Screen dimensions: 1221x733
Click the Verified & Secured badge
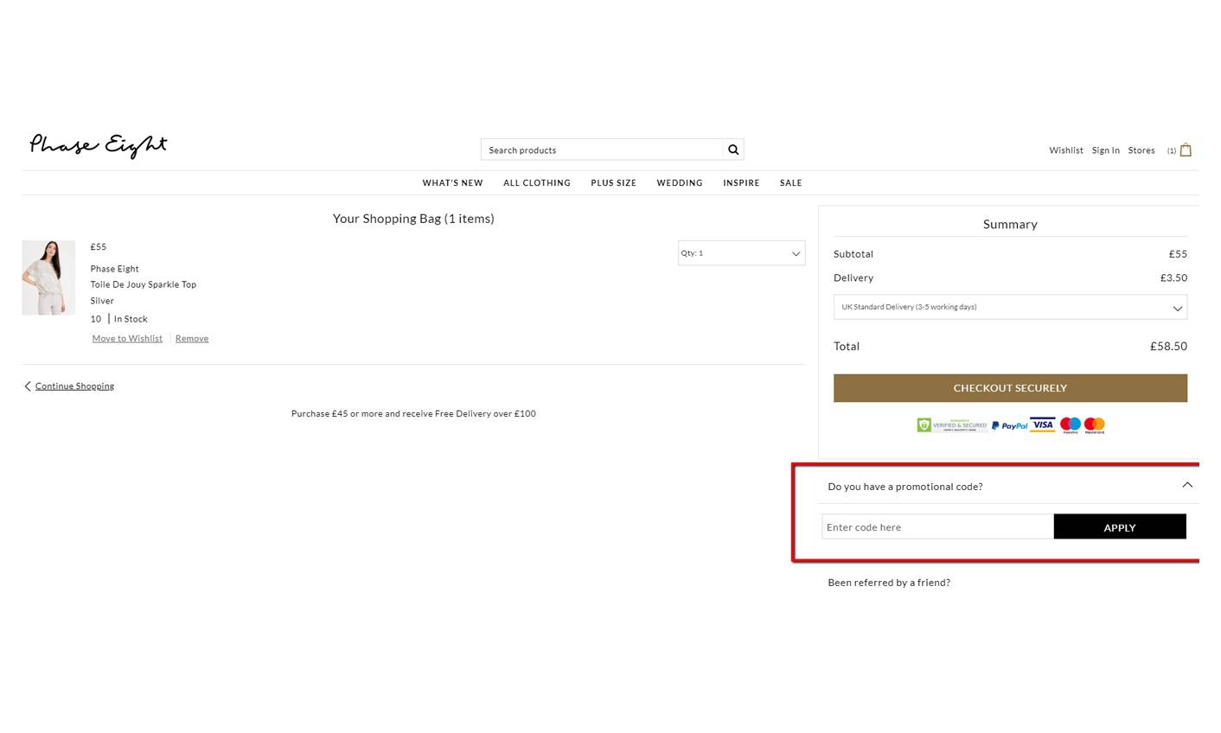point(950,424)
